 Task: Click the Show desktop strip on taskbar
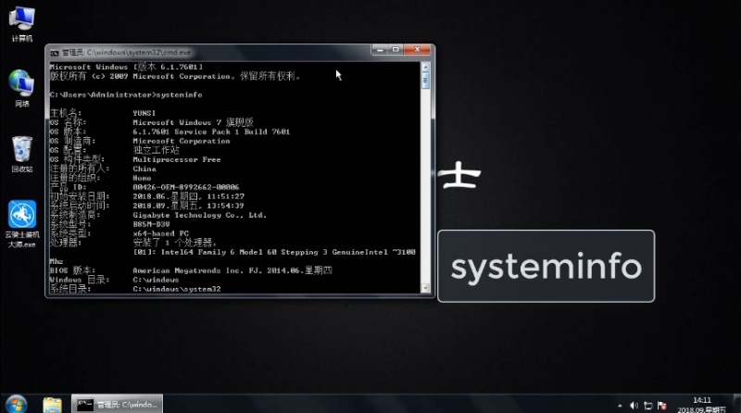tap(737, 405)
